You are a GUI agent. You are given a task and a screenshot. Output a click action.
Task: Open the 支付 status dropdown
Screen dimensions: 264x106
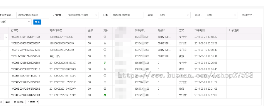tap(221, 15)
